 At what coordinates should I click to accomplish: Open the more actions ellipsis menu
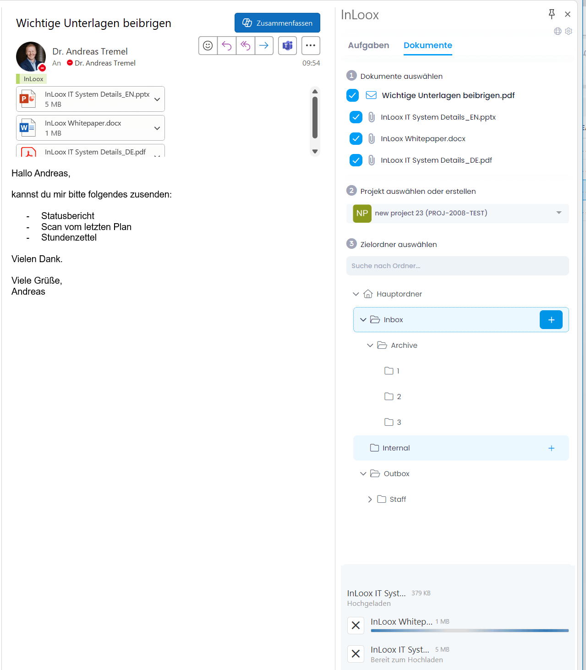311,45
